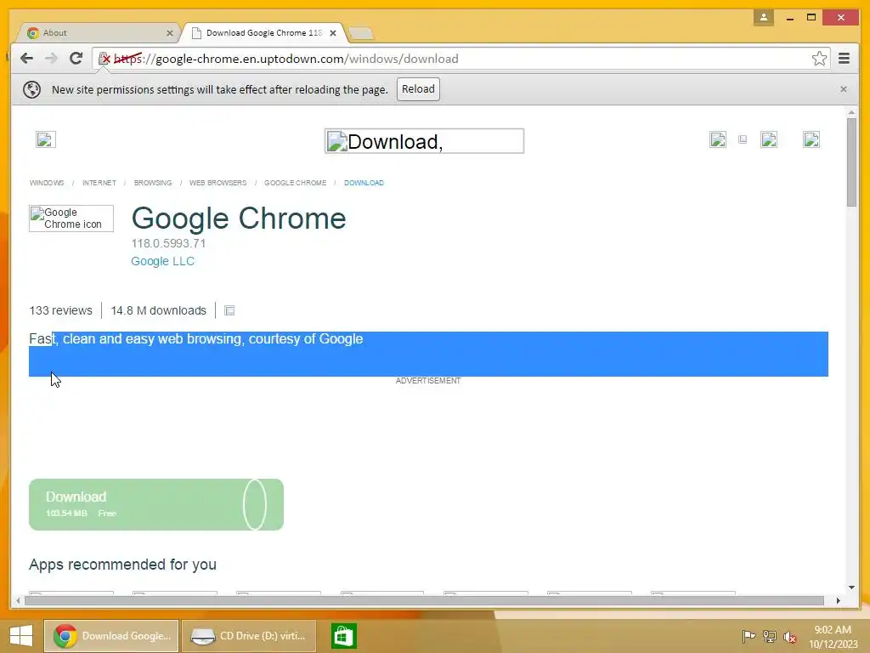Click the small square icon in page header
Image resolution: width=870 pixels, height=653 pixels.
(x=743, y=139)
